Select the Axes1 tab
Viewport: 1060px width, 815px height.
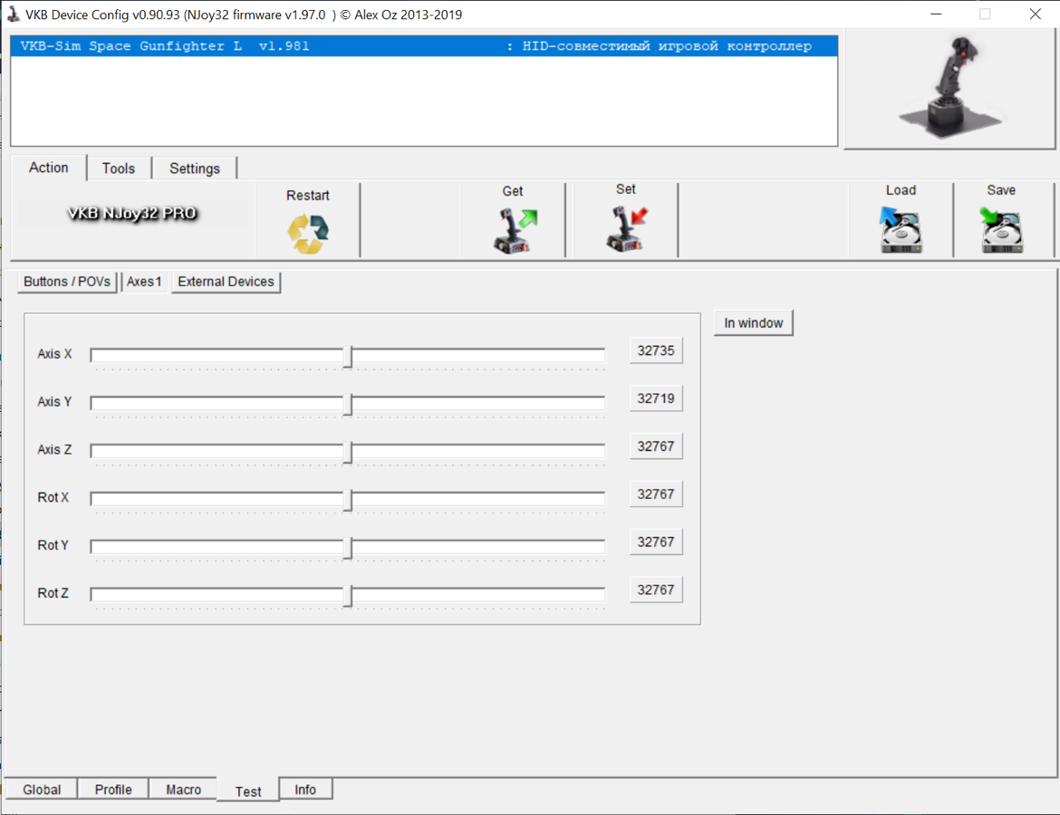point(144,282)
